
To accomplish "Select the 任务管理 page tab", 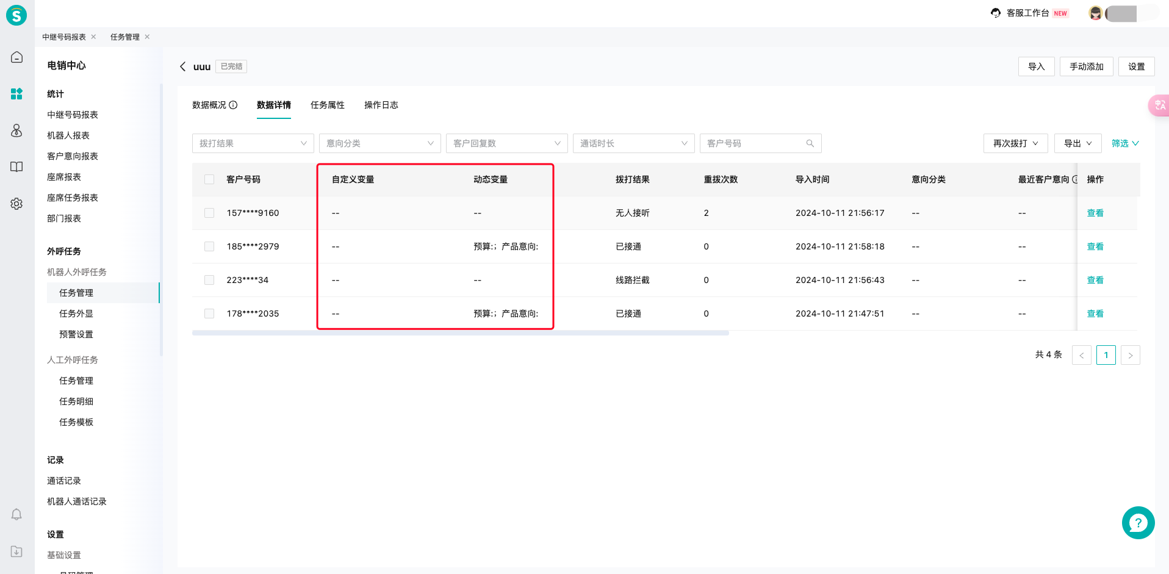I will (x=125, y=37).
